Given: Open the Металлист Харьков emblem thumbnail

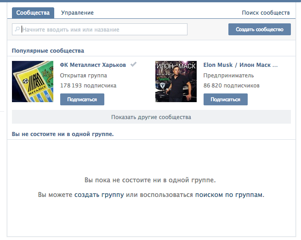Looking at the screenshot, I should click(x=33, y=82).
